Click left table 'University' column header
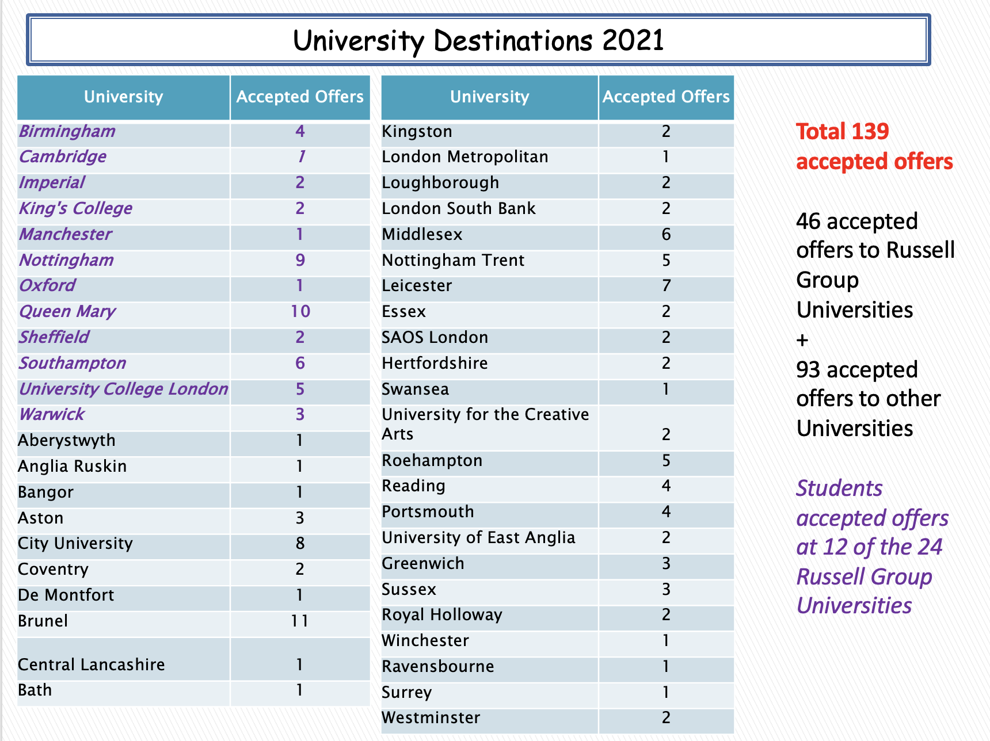The image size is (990, 741). (124, 97)
